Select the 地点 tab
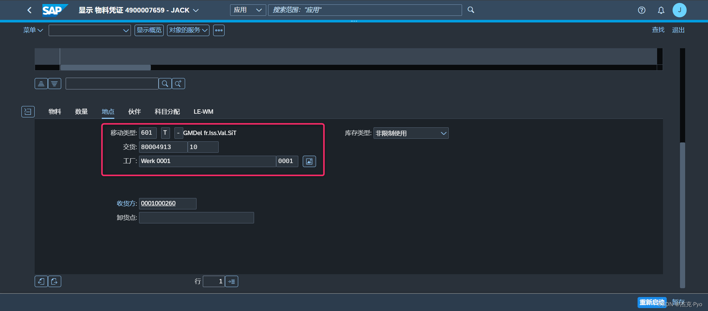This screenshot has height=311, width=708. (108, 112)
